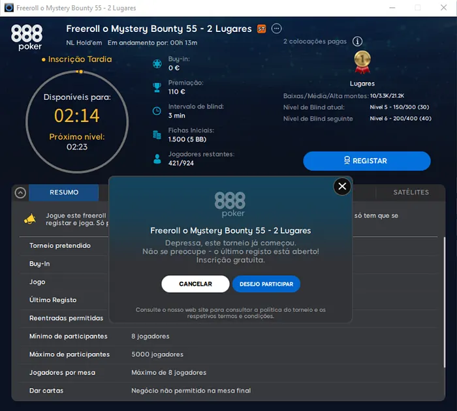
Task: Click "Inscrição gratuita." text in dialog
Action: [x=230, y=260]
